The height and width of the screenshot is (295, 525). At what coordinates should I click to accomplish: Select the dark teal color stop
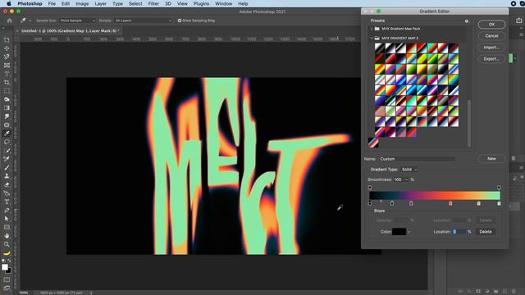[x=392, y=203]
